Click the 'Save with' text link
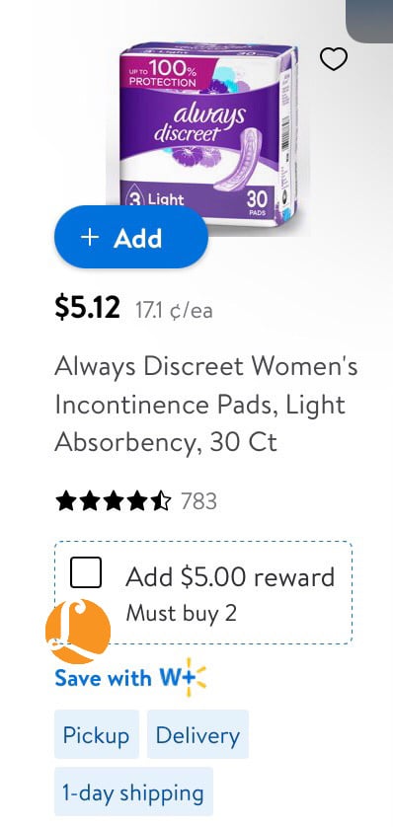 click(103, 678)
